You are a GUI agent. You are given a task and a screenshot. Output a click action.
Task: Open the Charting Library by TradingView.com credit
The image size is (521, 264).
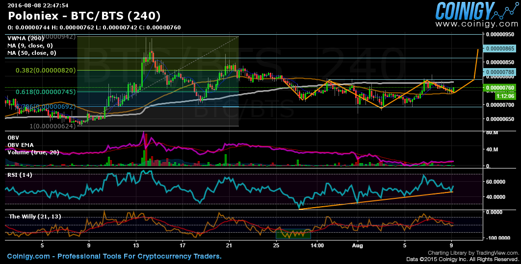pyautogui.click(x=473, y=253)
